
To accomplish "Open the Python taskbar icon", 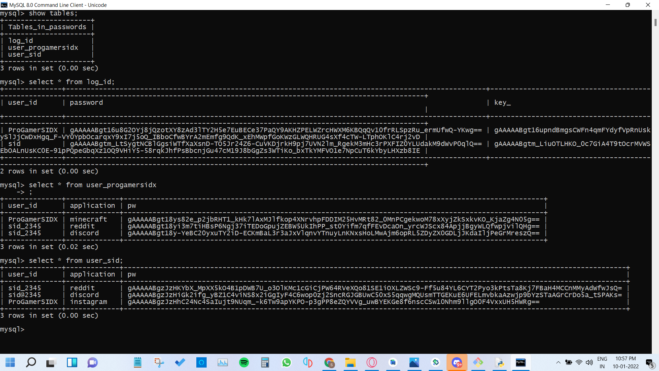I will pos(499,362).
